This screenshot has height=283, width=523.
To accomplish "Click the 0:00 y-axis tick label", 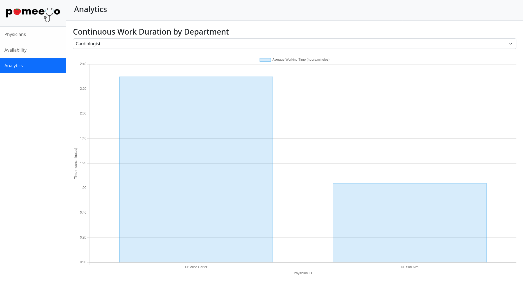I will (x=83, y=262).
